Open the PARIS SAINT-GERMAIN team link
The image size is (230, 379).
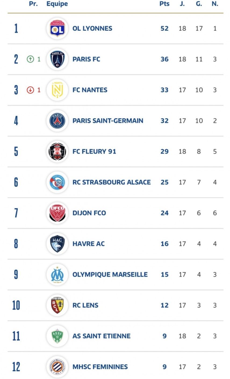point(108,121)
